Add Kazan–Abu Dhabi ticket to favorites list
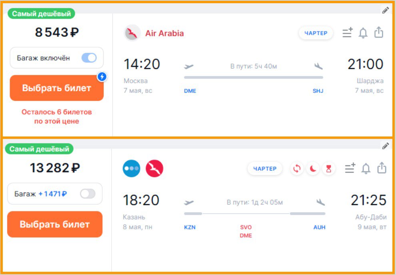This screenshot has width=396, height=275. (x=350, y=169)
